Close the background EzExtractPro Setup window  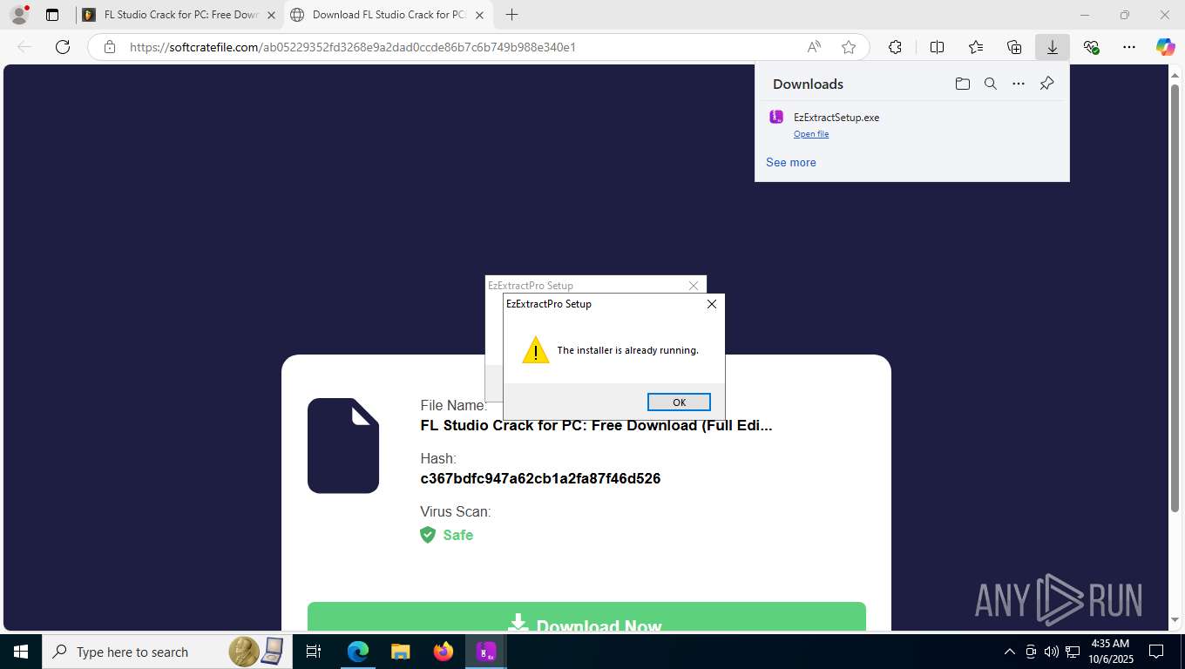point(694,286)
